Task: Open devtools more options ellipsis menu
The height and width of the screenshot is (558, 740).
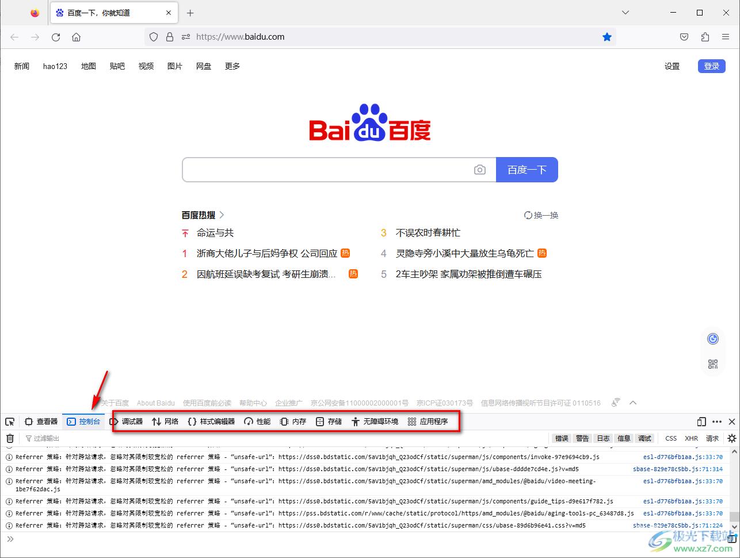Action: tap(717, 422)
